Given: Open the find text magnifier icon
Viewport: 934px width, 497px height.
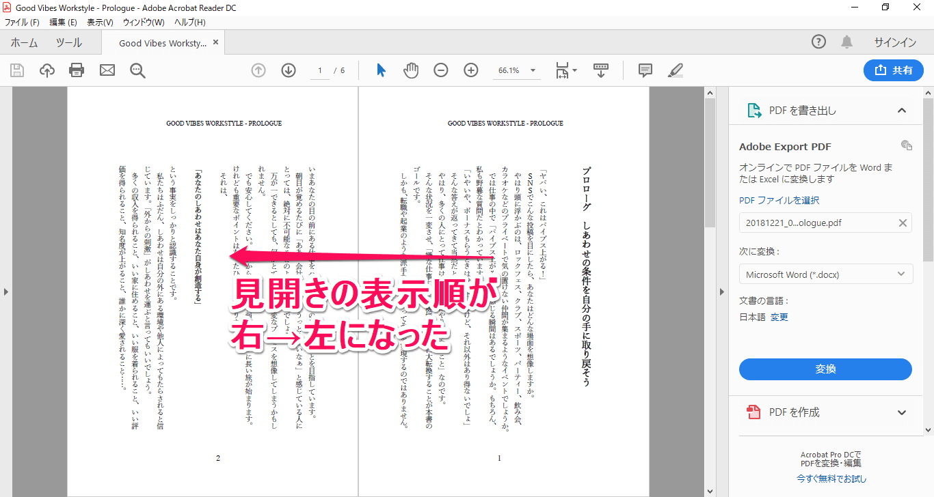Looking at the screenshot, I should tap(137, 70).
